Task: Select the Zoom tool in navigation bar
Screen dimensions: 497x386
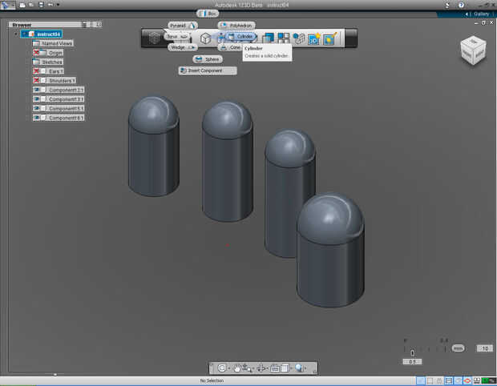Action: pyautogui.click(x=246, y=368)
